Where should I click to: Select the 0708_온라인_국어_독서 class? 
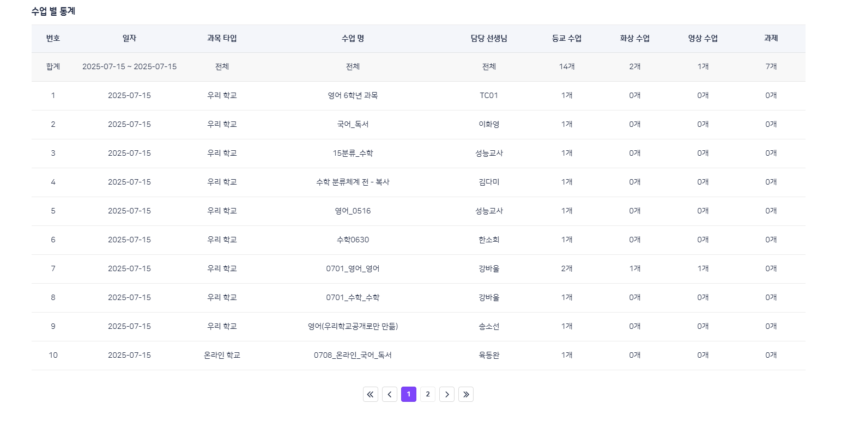(x=353, y=355)
